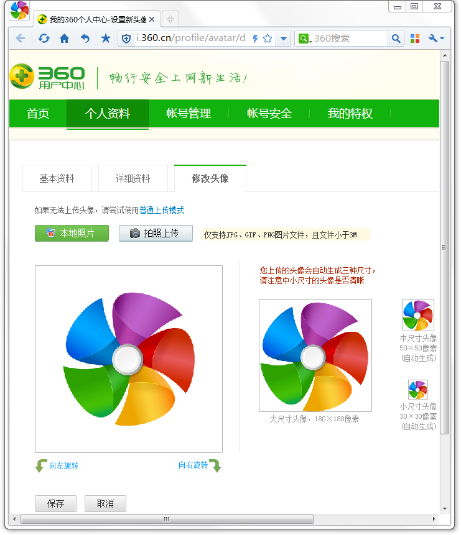The image size is (461, 535).
Task: Click the 360用户中心 logo
Action: tap(47, 76)
